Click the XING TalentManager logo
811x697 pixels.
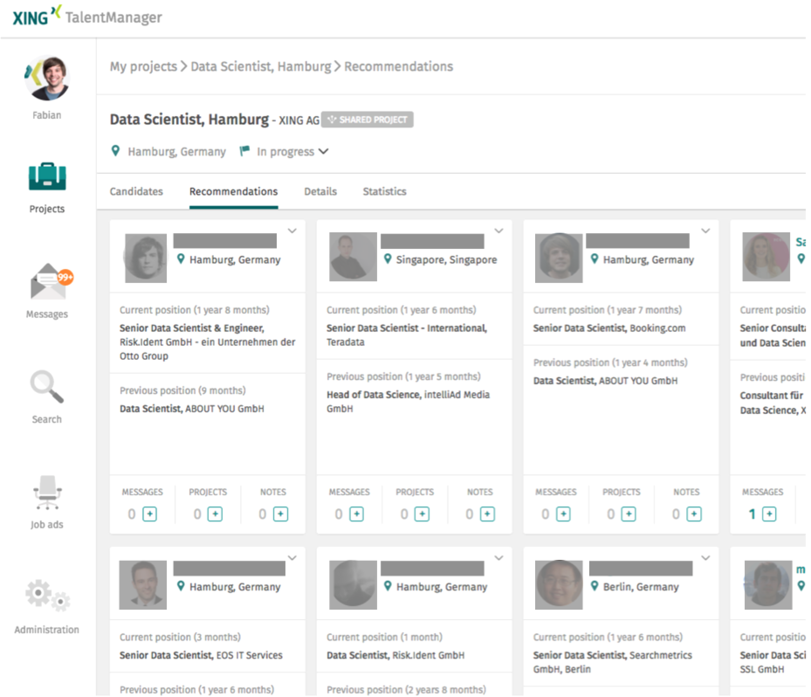(x=87, y=17)
